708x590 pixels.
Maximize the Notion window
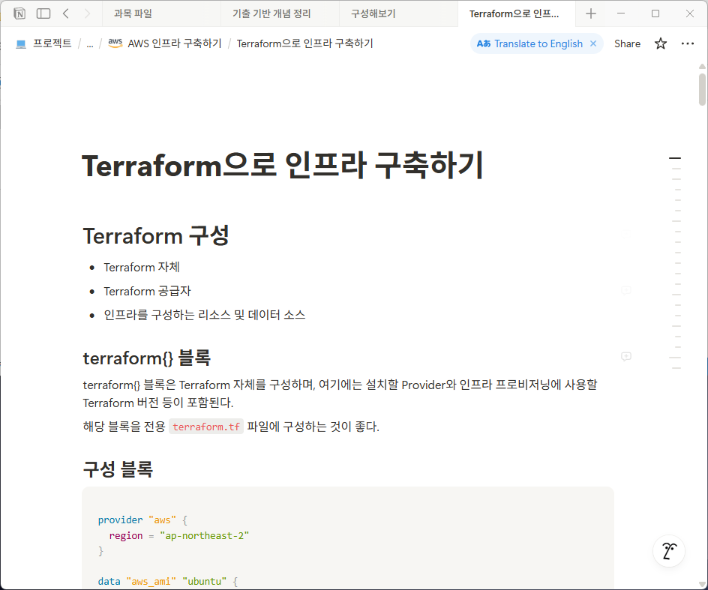pos(655,13)
